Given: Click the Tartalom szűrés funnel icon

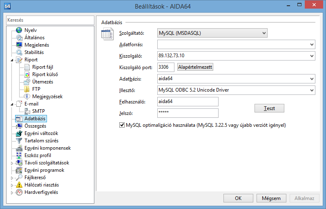Looking at the screenshot, I should pos(19,141).
